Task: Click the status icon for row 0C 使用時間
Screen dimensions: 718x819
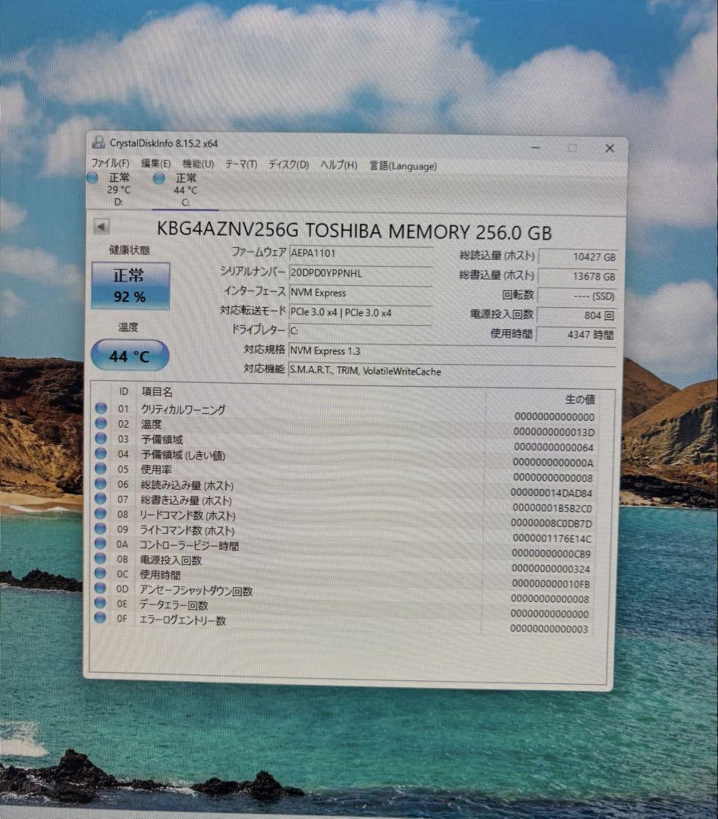Action: point(100,573)
